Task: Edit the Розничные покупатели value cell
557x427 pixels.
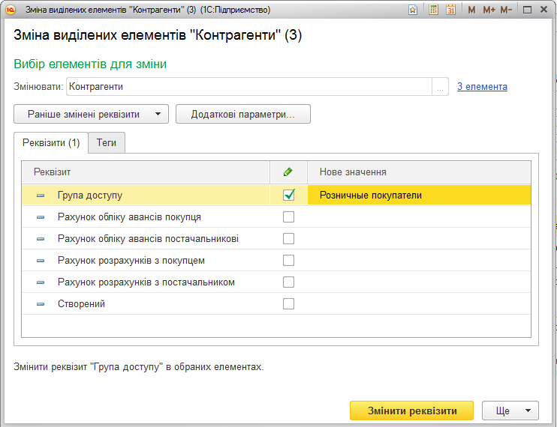Action: coord(419,195)
